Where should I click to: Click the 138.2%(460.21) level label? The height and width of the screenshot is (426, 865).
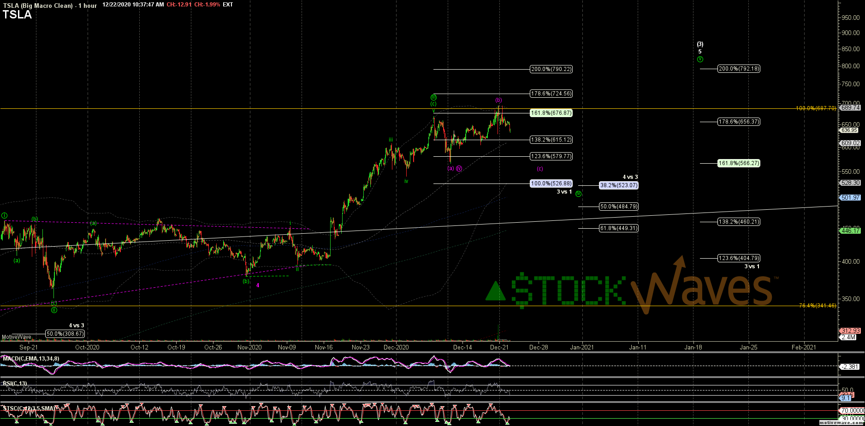[x=739, y=222]
